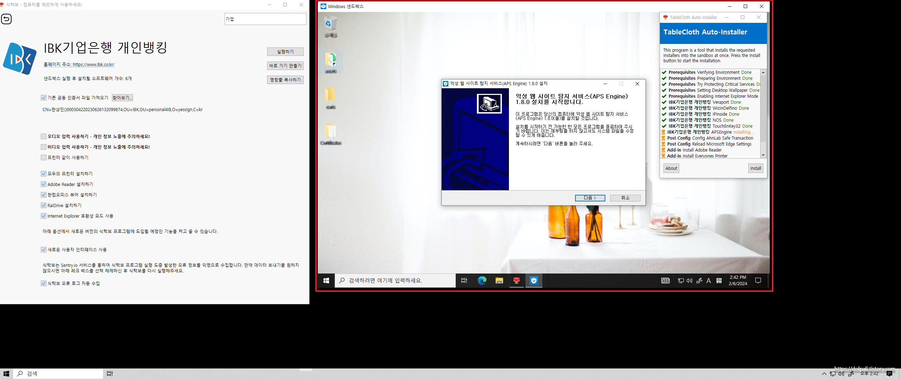
Task: Show hidden host tray icons chevron
Action: click(x=824, y=374)
